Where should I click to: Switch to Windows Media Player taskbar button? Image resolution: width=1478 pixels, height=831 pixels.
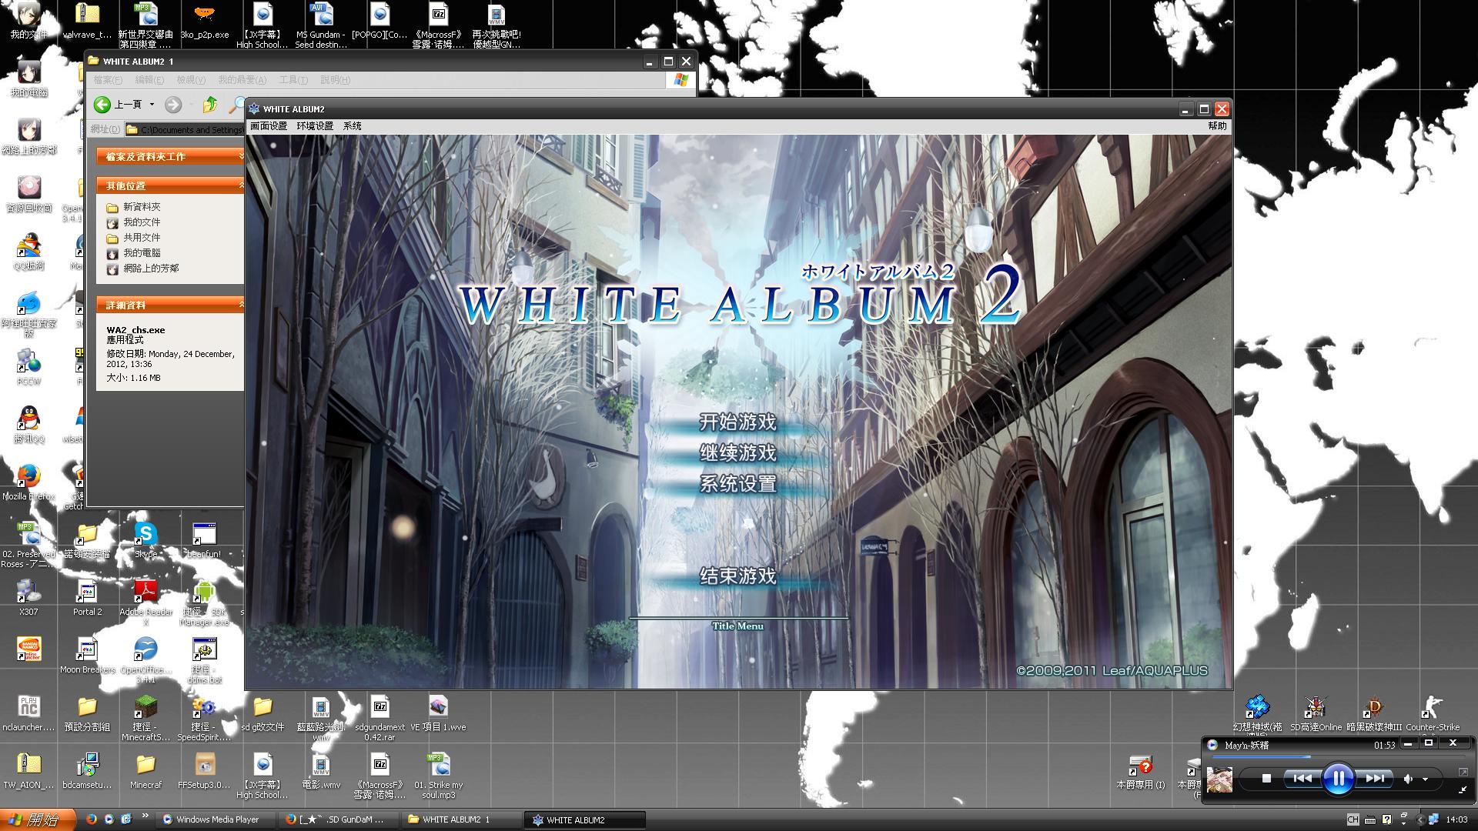tap(216, 819)
